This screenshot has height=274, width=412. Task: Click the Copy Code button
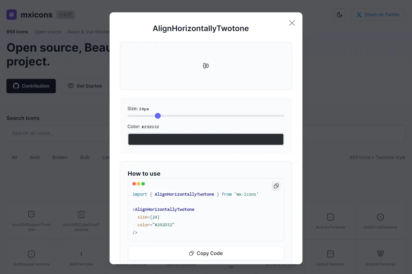tap(206, 253)
